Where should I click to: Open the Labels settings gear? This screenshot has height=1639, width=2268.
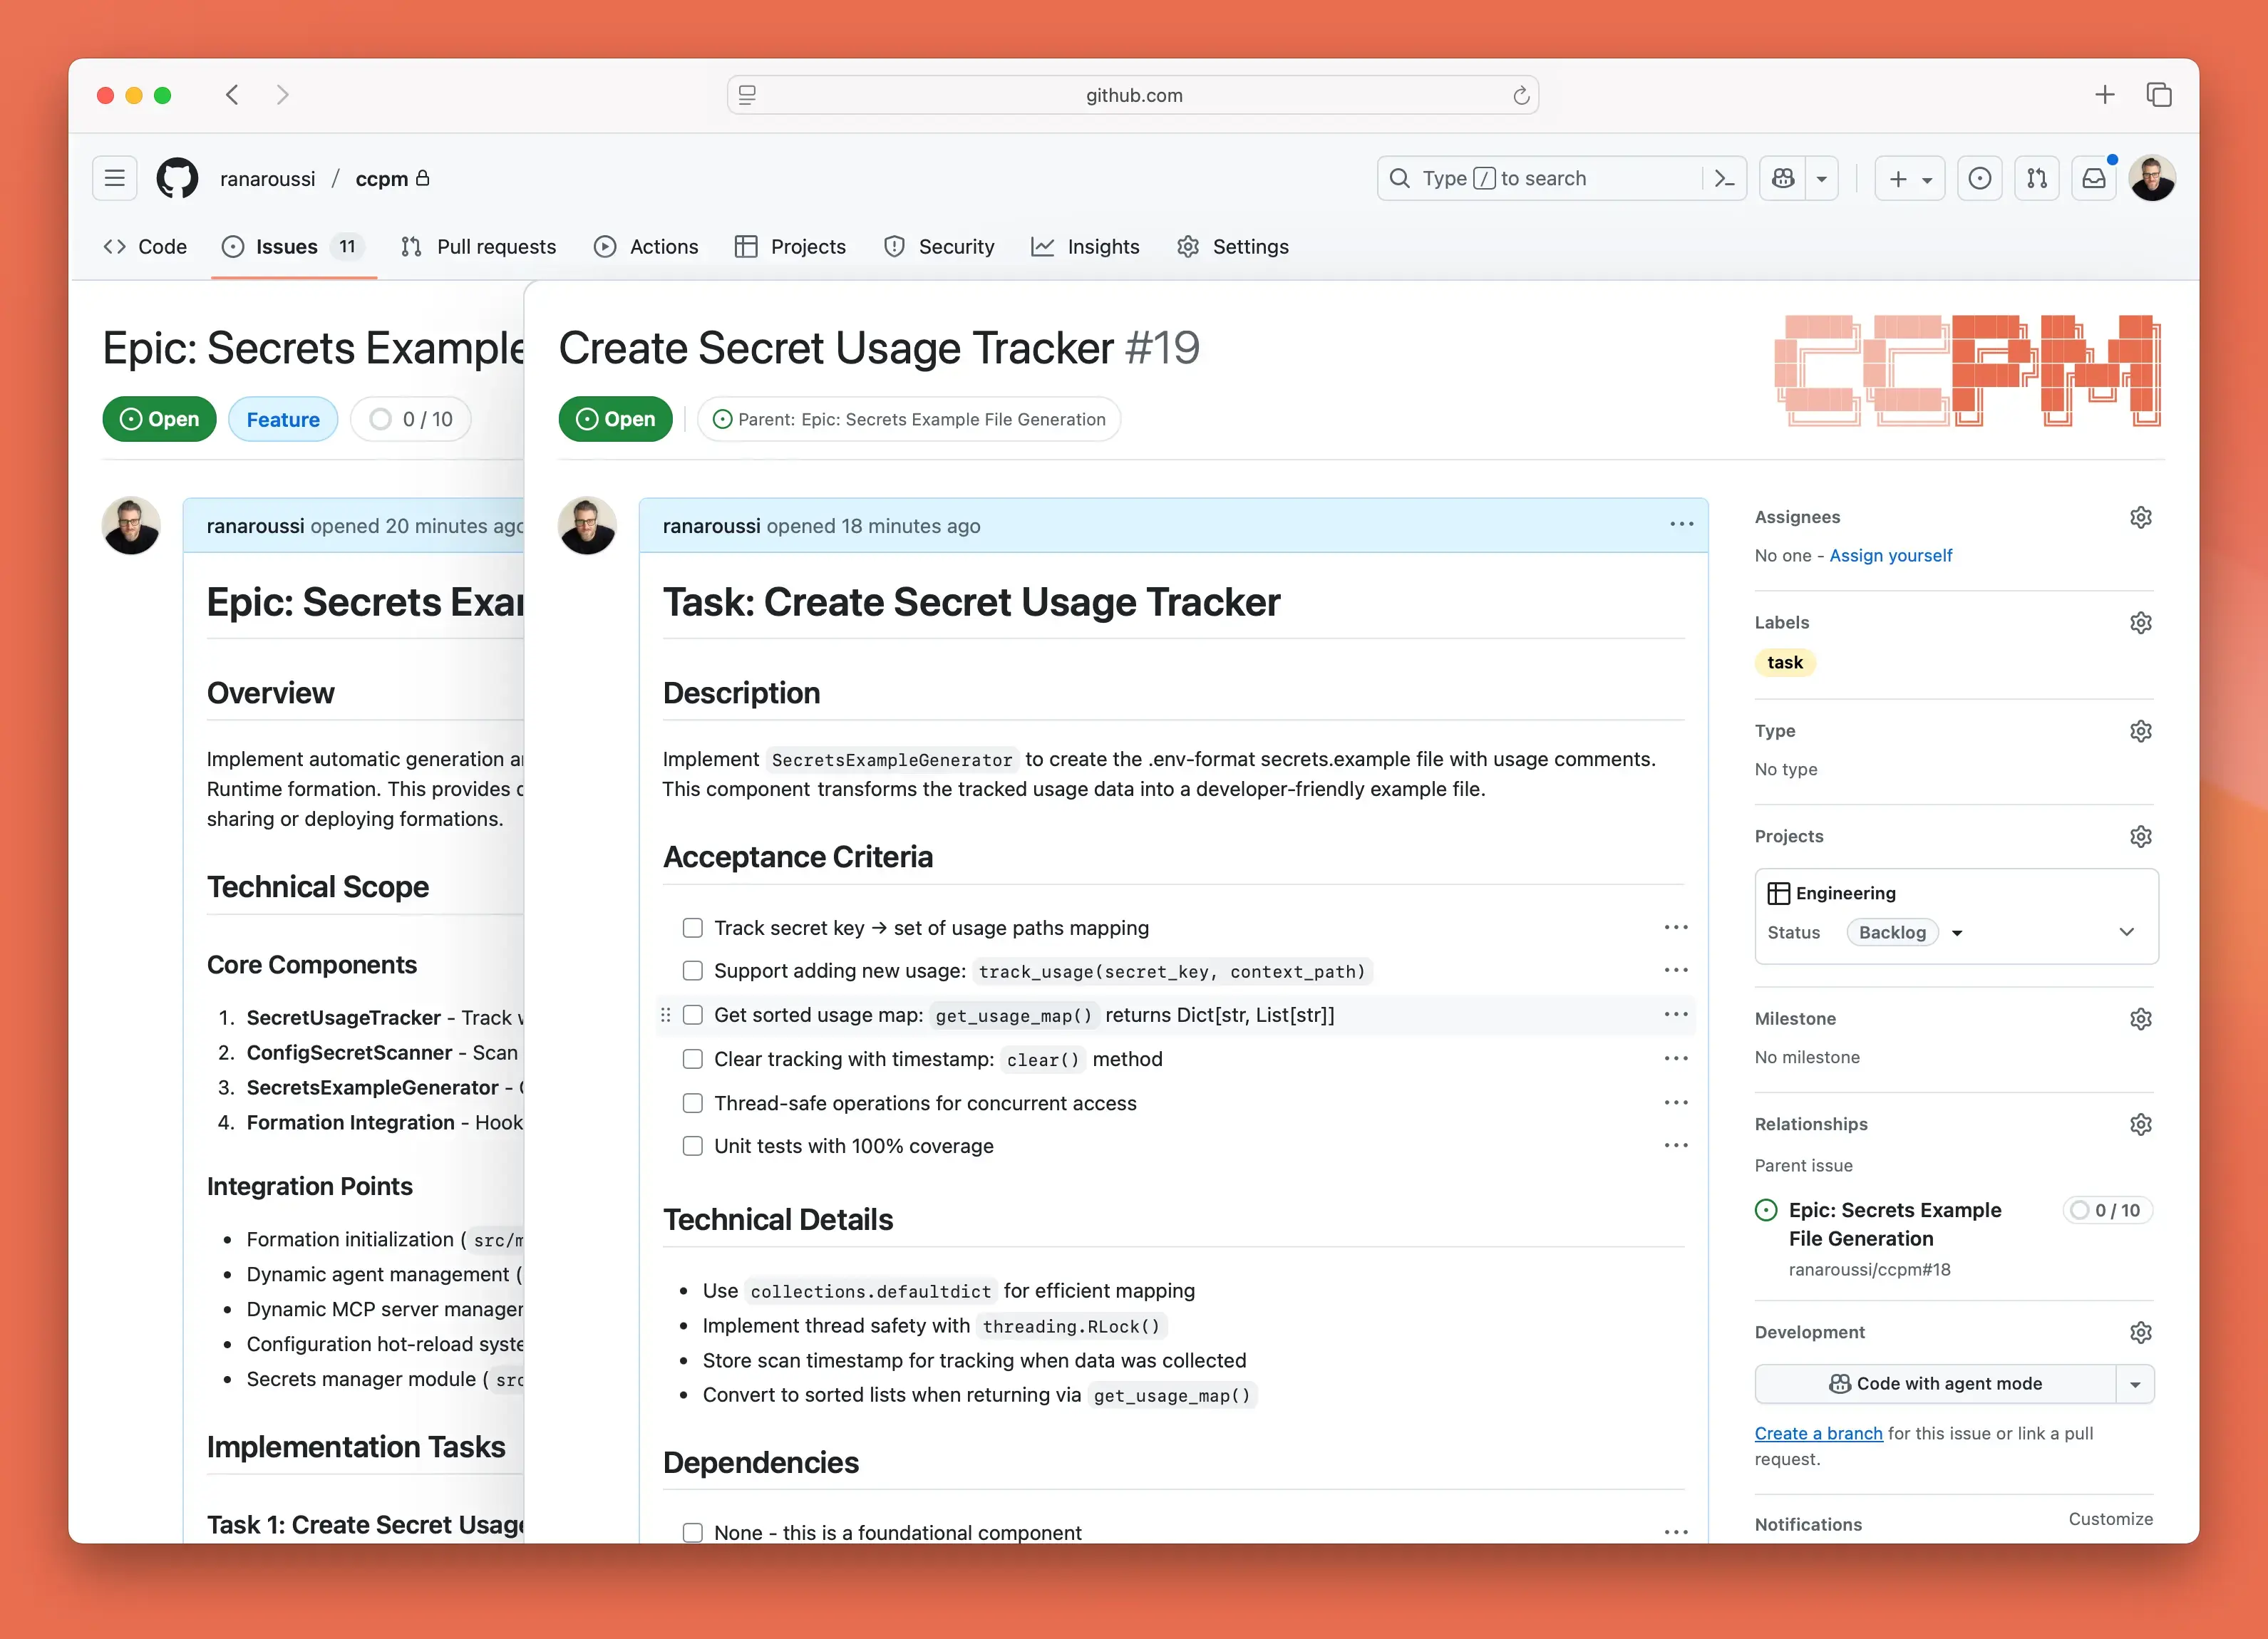2140,622
